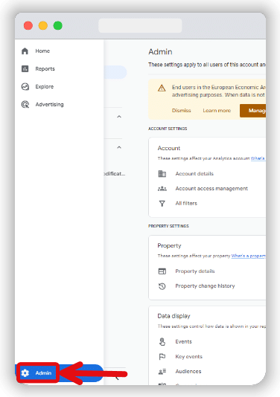Open the What's a property link

248,256
